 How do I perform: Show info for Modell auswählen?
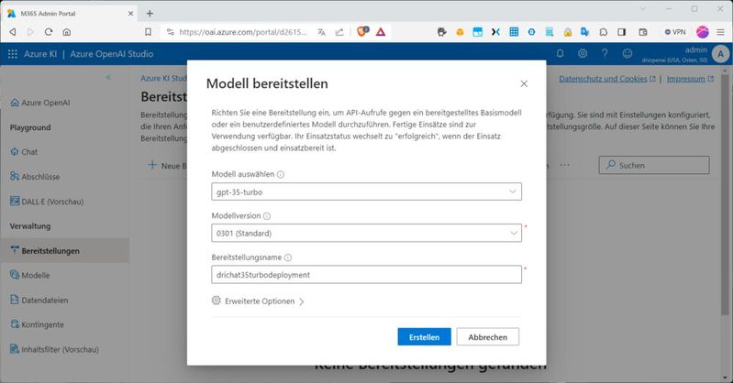281,174
